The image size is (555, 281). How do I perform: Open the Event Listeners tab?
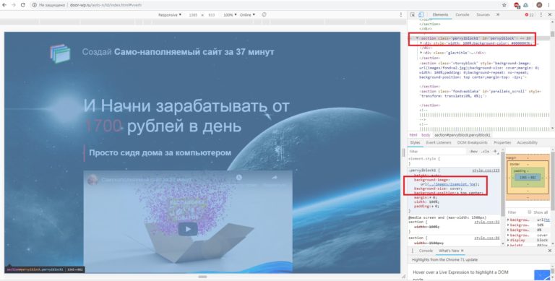(x=439, y=142)
